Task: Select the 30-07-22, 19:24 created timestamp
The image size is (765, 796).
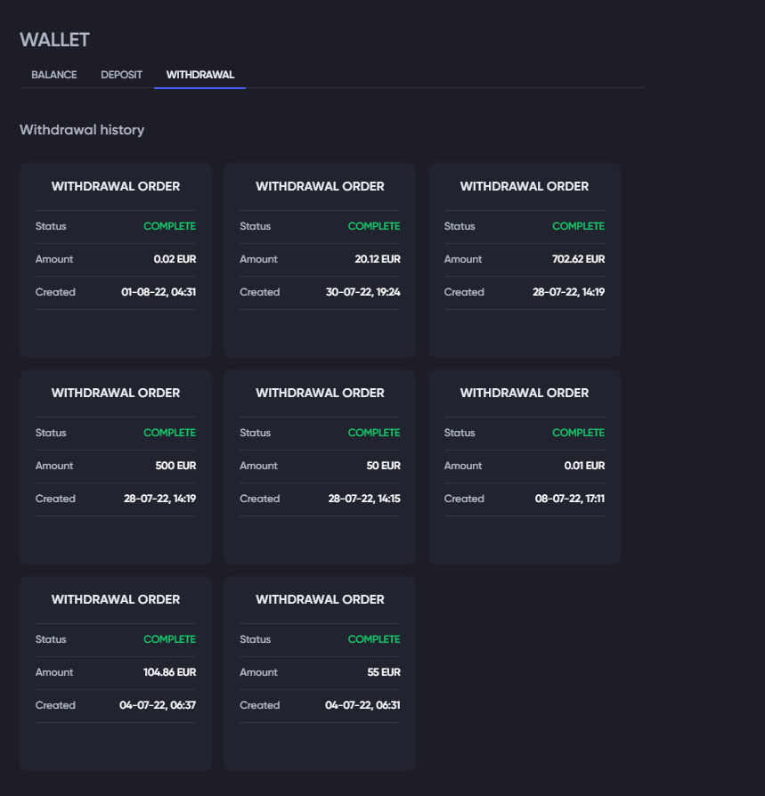Action: click(362, 292)
